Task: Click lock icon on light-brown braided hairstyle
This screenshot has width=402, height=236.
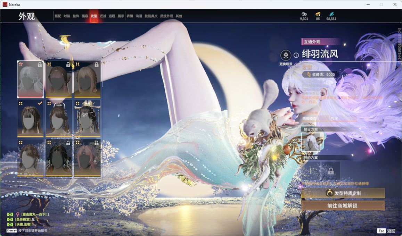Action: [x=97, y=65]
